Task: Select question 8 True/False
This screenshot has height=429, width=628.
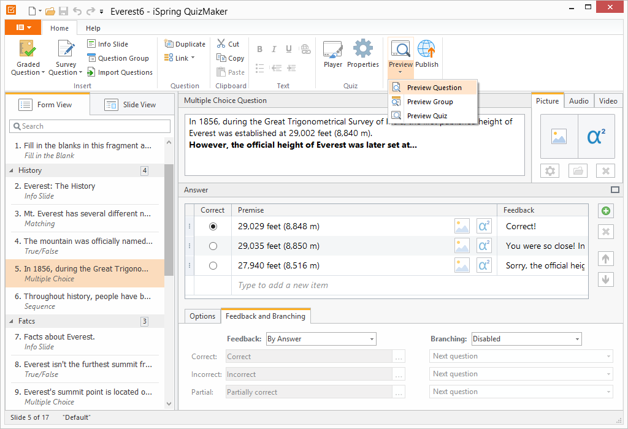Action: point(85,369)
